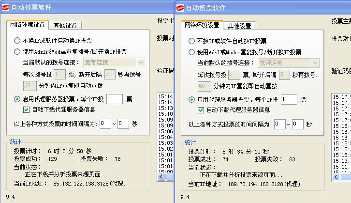Click 每个IP投 votes field in left window

click(115, 99)
